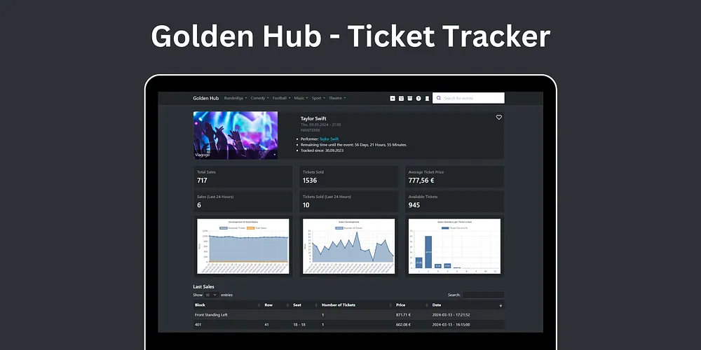Open the Viagogo platform dropdown on the image
Image resolution: width=701 pixels, height=350 pixels.
(235, 155)
